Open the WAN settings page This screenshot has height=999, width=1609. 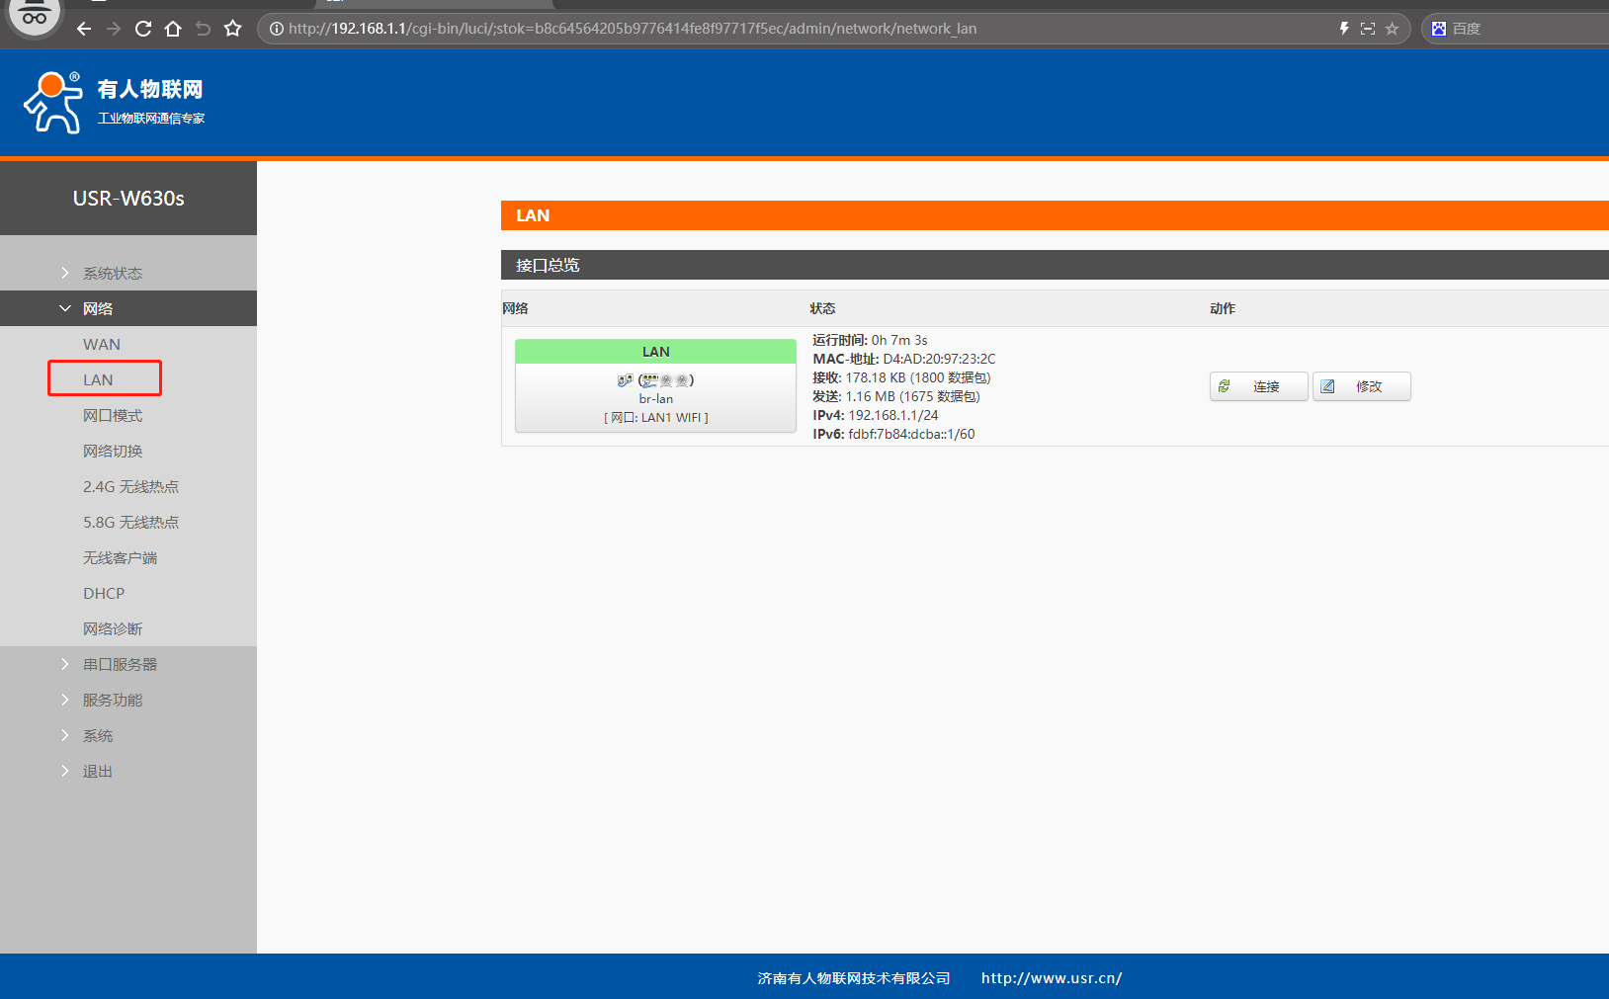[x=102, y=344]
